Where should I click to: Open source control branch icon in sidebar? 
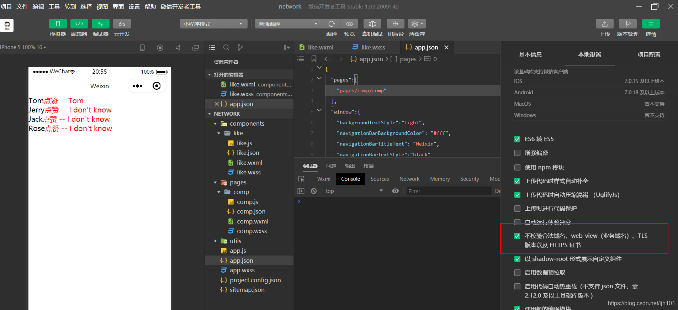tap(240, 47)
